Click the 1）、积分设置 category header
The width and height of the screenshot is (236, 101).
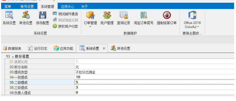point(17,56)
